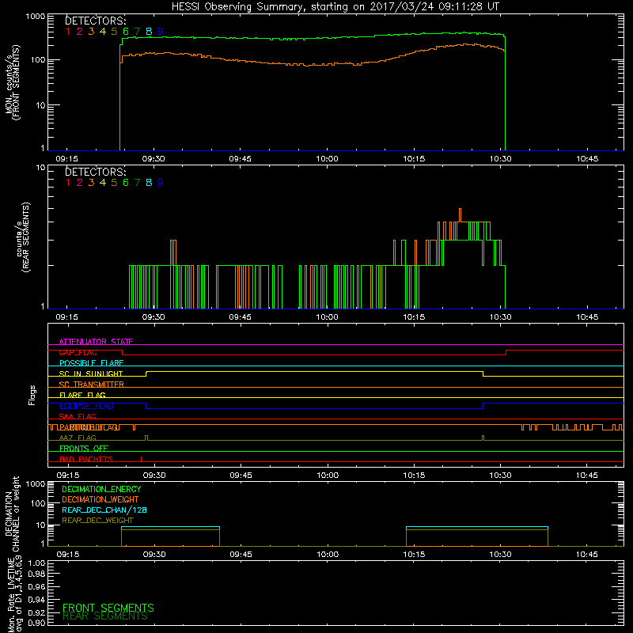Click the SC_IN_SUNLIGHT flag label
Screen dimensions: 633x633
(x=91, y=373)
